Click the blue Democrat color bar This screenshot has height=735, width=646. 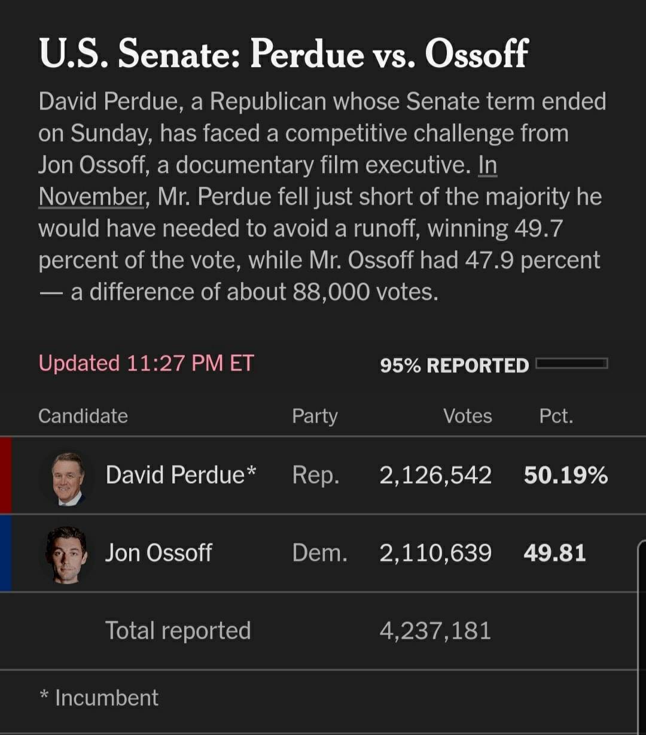click(5, 553)
